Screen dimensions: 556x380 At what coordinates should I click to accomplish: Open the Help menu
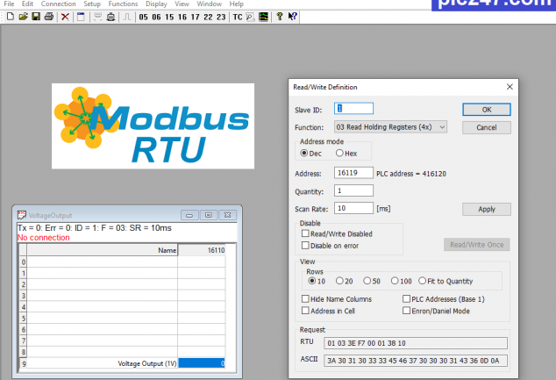[236, 4]
